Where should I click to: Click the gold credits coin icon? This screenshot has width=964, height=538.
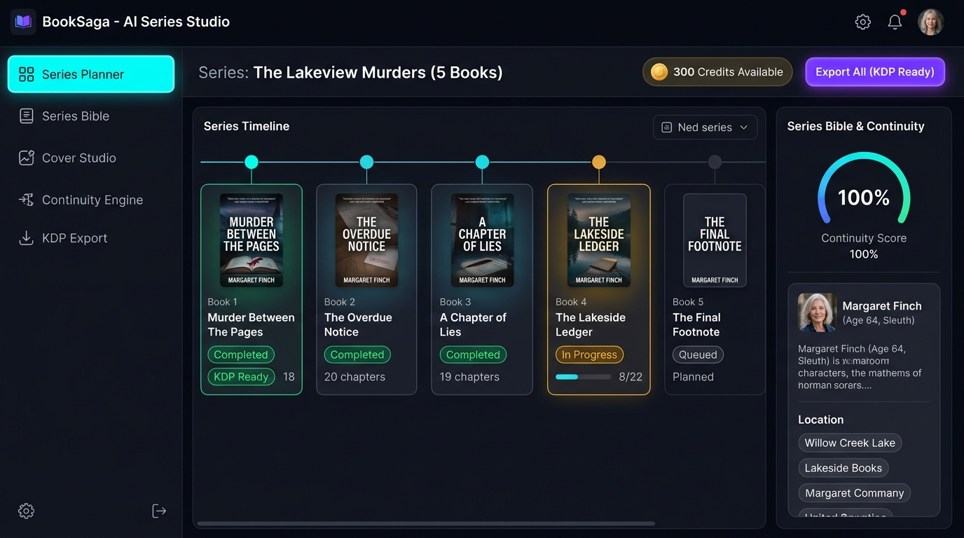coord(659,71)
